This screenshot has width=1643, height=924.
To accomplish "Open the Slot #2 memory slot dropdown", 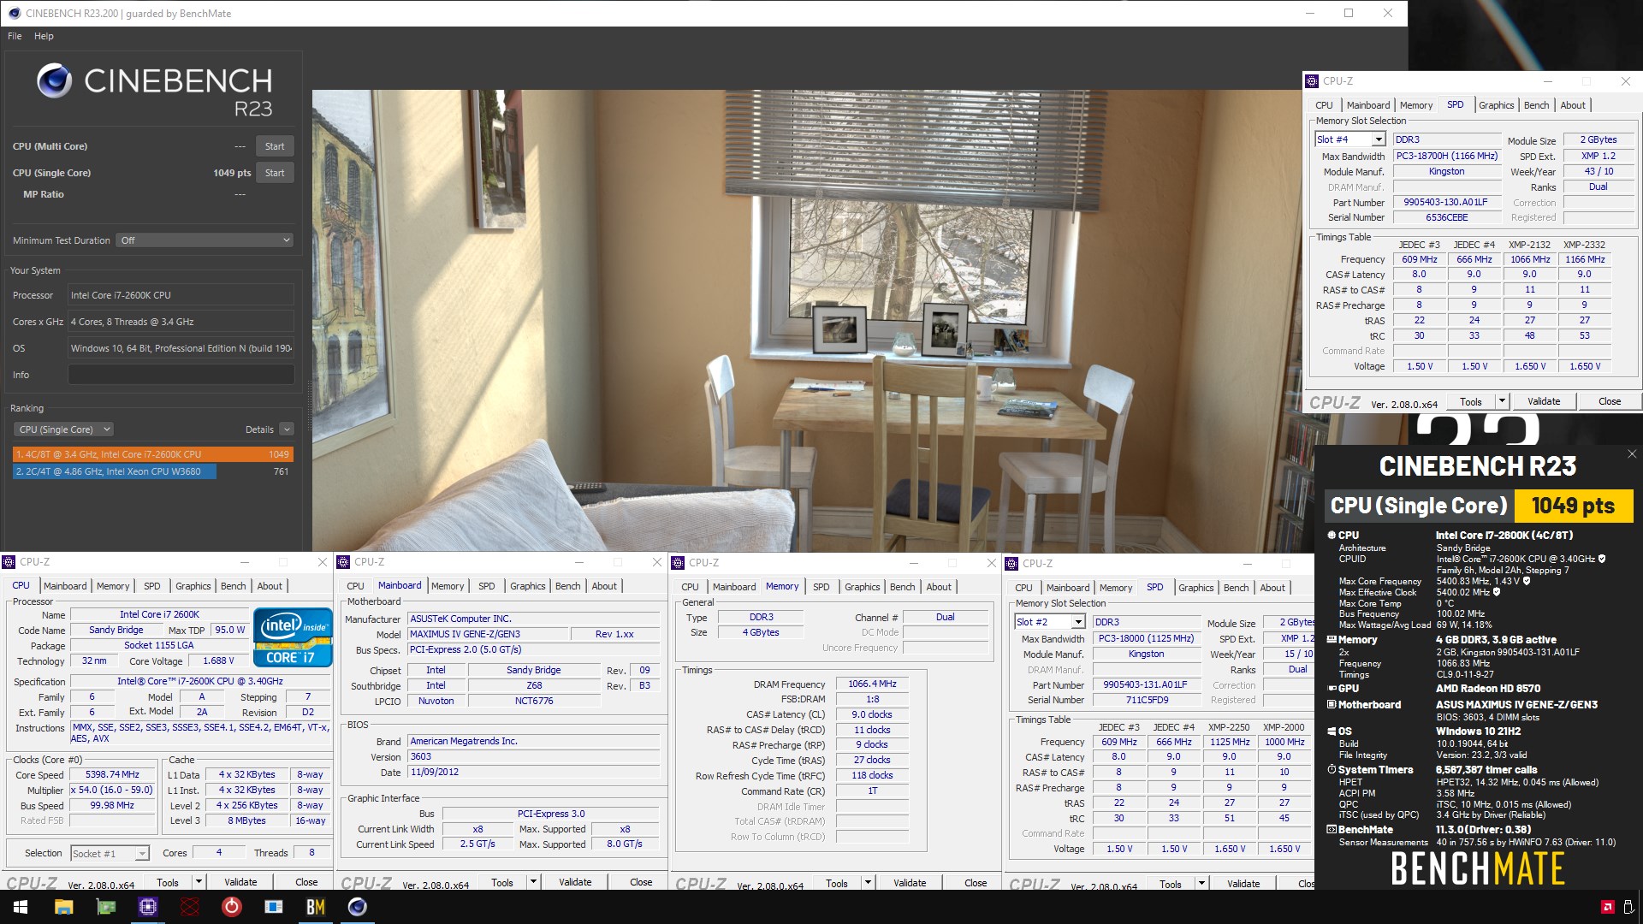I will [1078, 622].
